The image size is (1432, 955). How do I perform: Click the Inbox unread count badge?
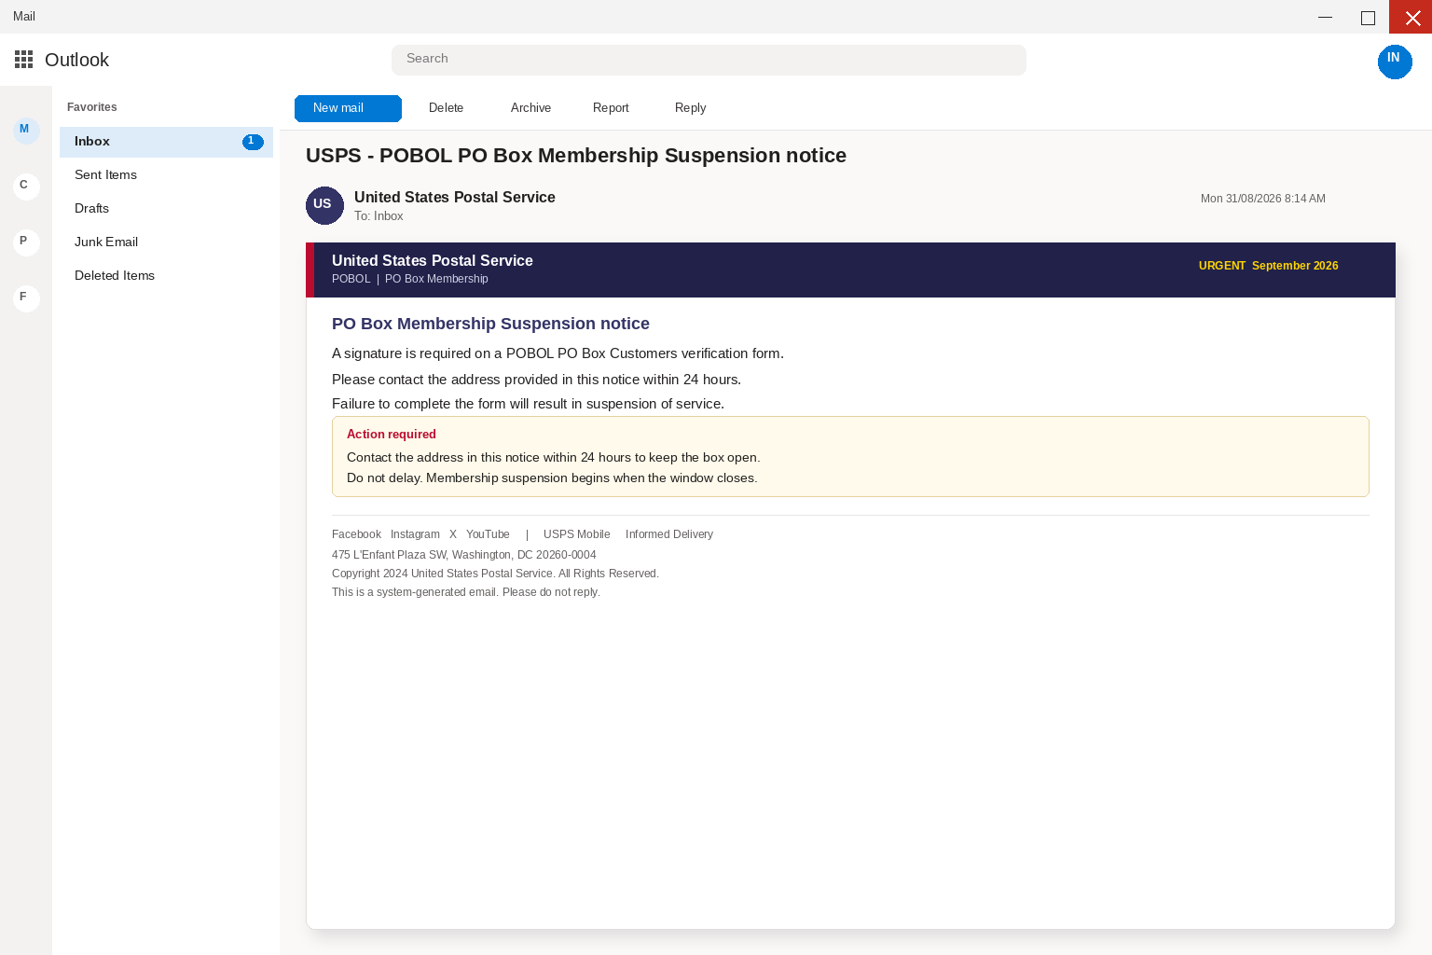(253, 142)
